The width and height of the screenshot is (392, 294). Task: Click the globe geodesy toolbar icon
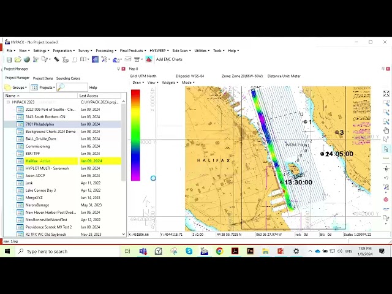point(27,59)
